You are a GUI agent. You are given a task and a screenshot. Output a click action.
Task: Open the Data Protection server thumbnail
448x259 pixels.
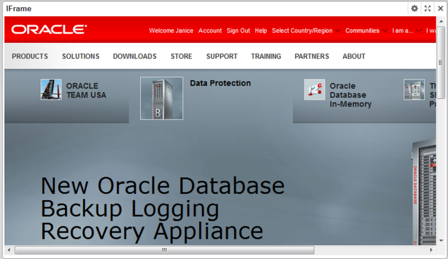[162, 98]
